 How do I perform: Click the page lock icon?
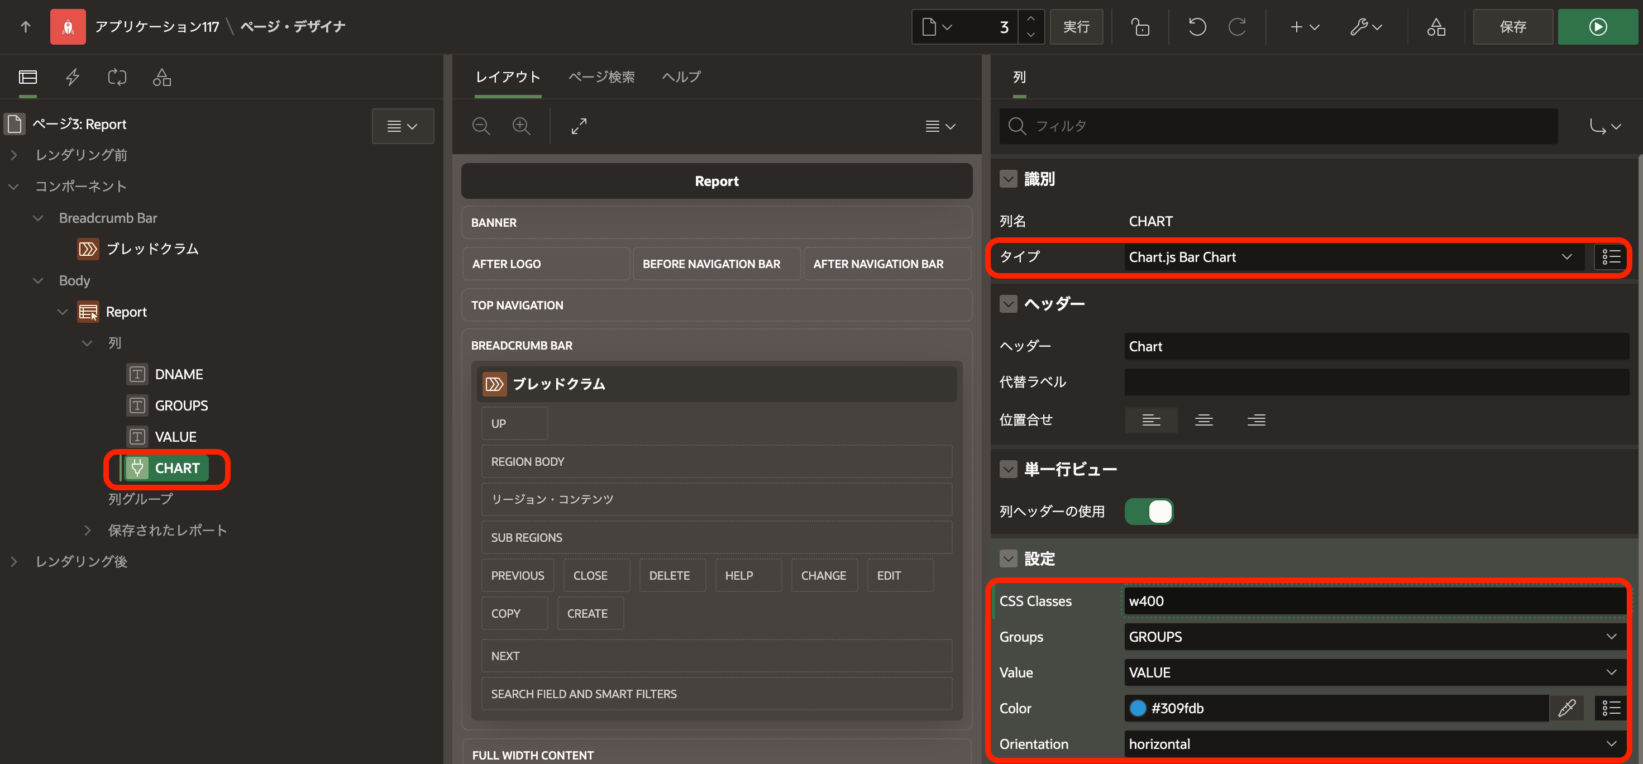pos(1140,27)
